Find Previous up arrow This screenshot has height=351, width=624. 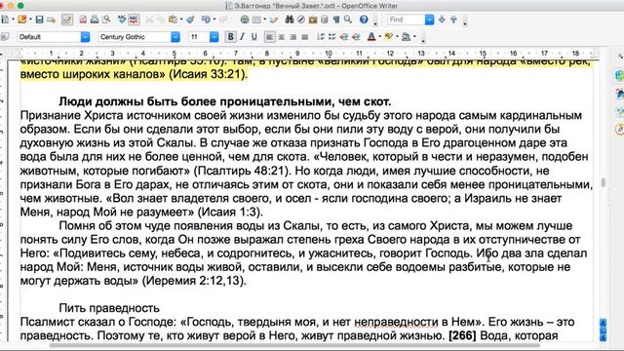453,19
